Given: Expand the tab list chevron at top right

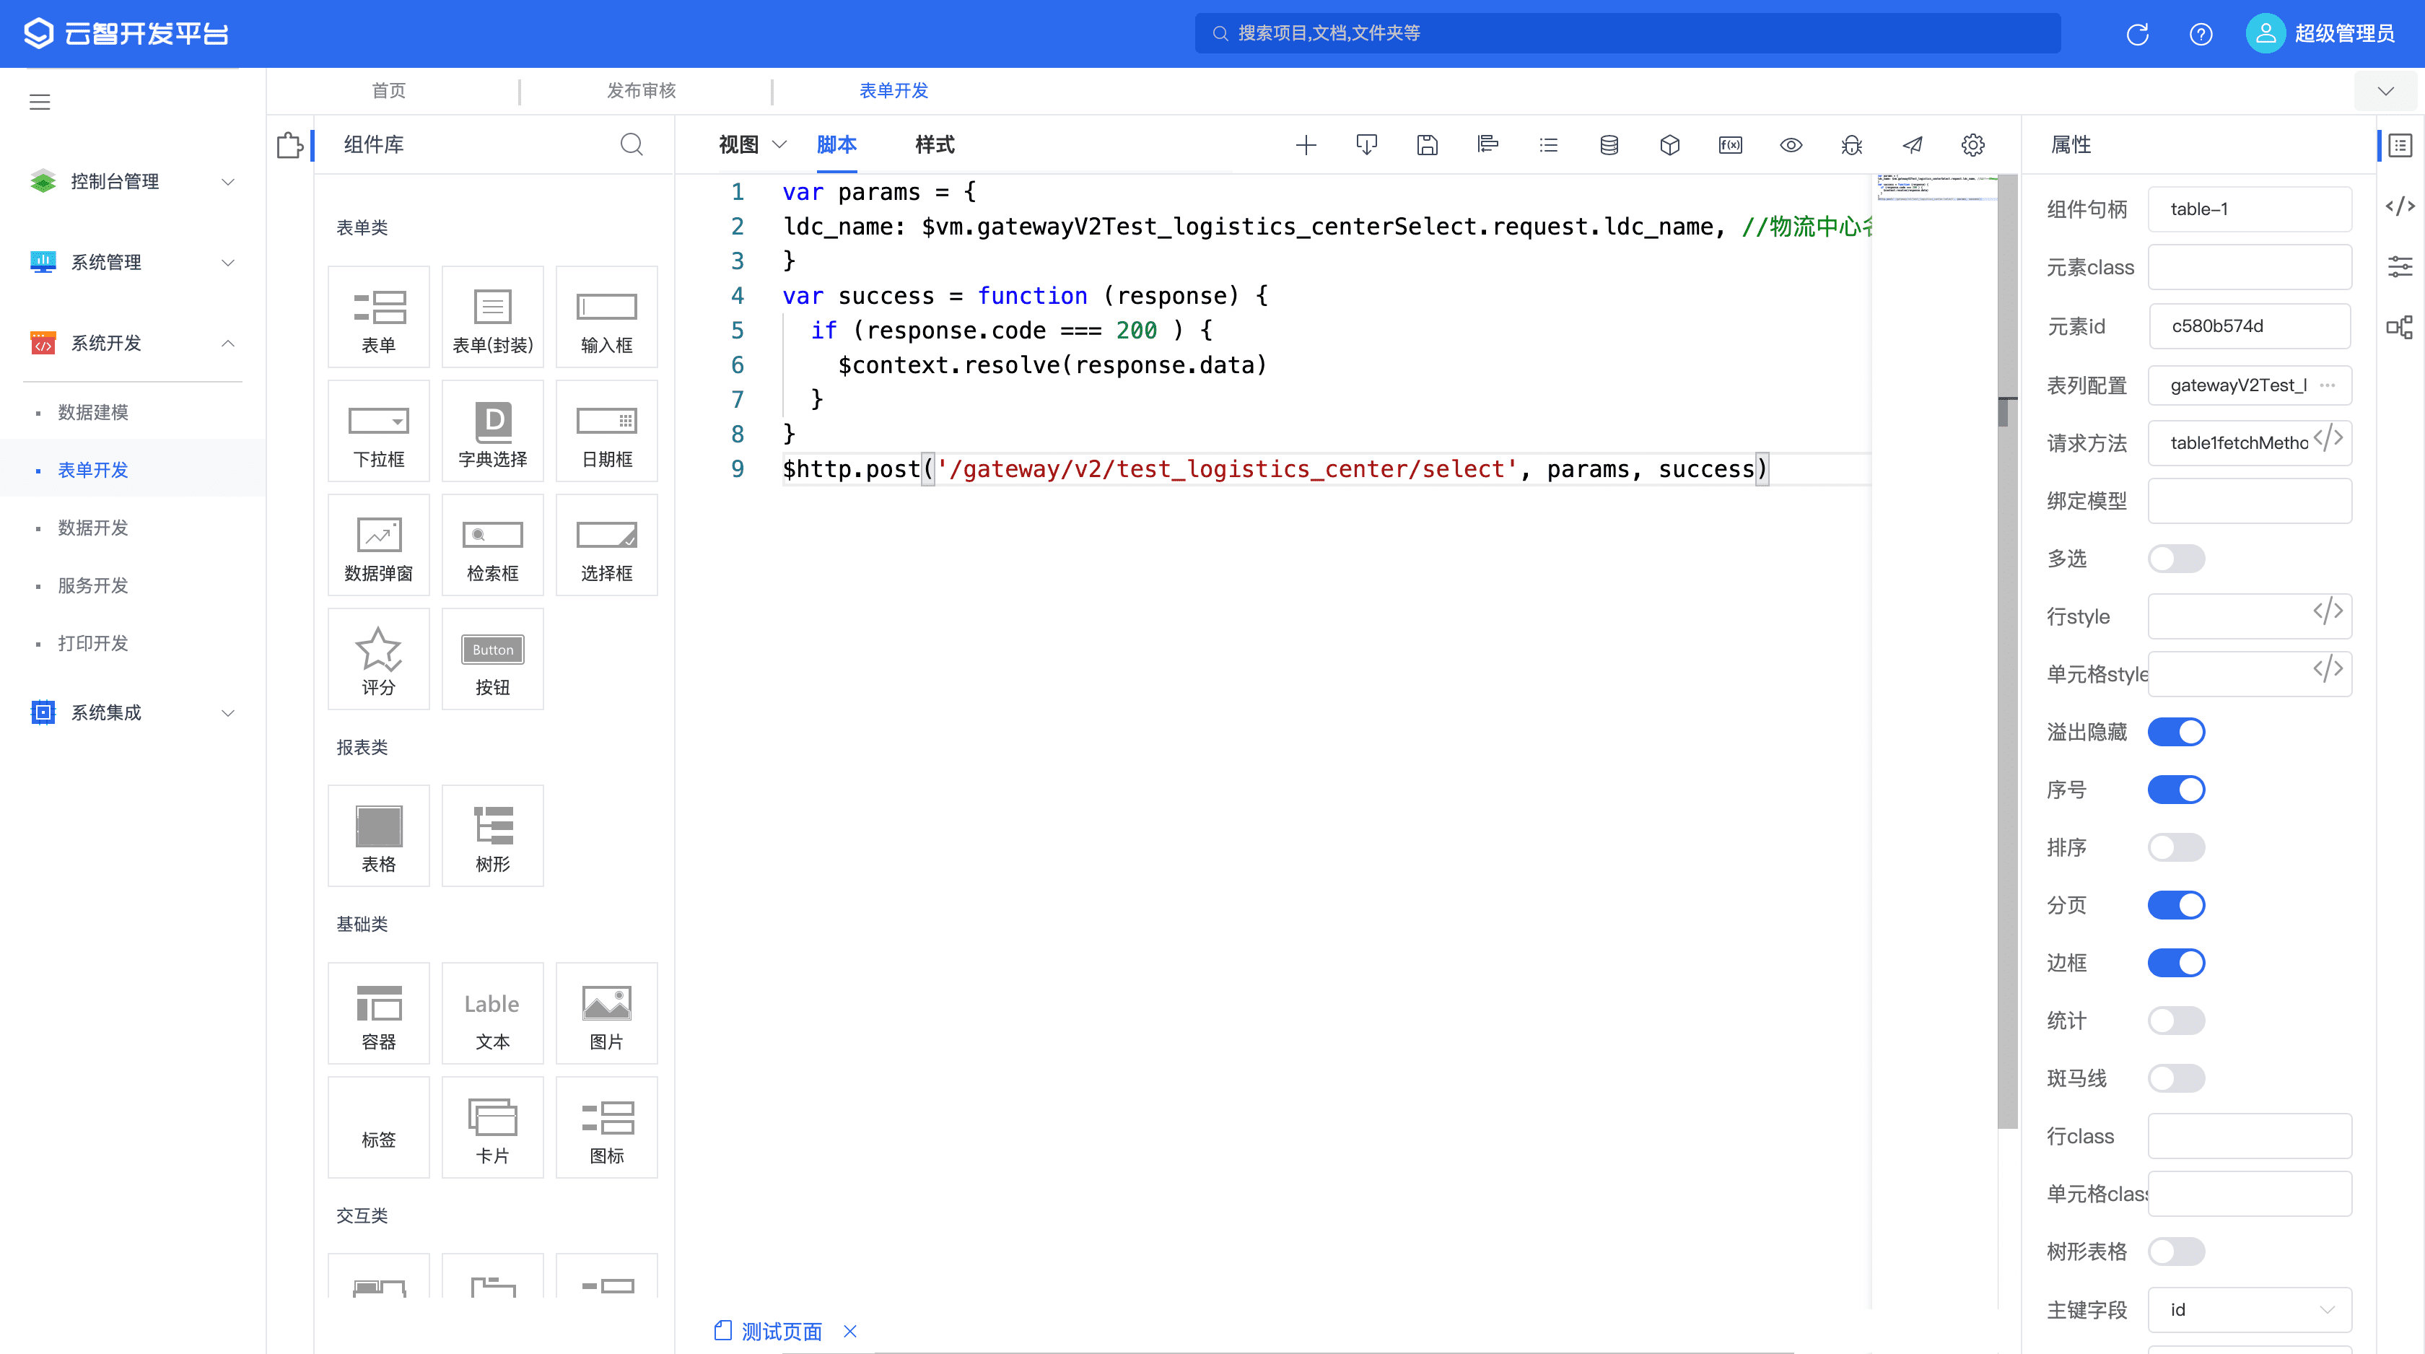Looking at the screenshot, I should pos(2385,90).
